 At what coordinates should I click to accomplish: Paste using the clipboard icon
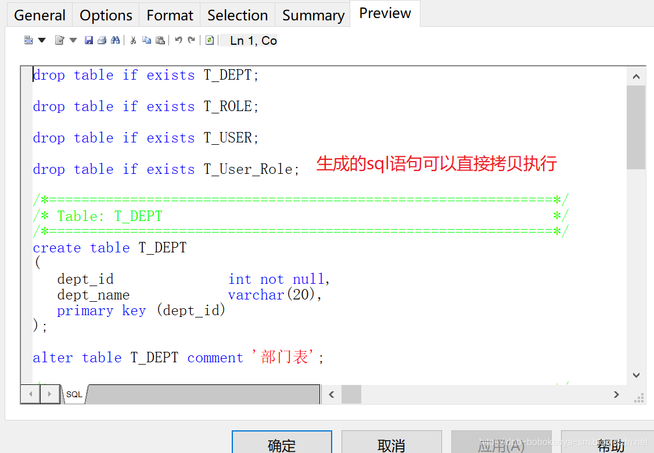tap(160, 40)
